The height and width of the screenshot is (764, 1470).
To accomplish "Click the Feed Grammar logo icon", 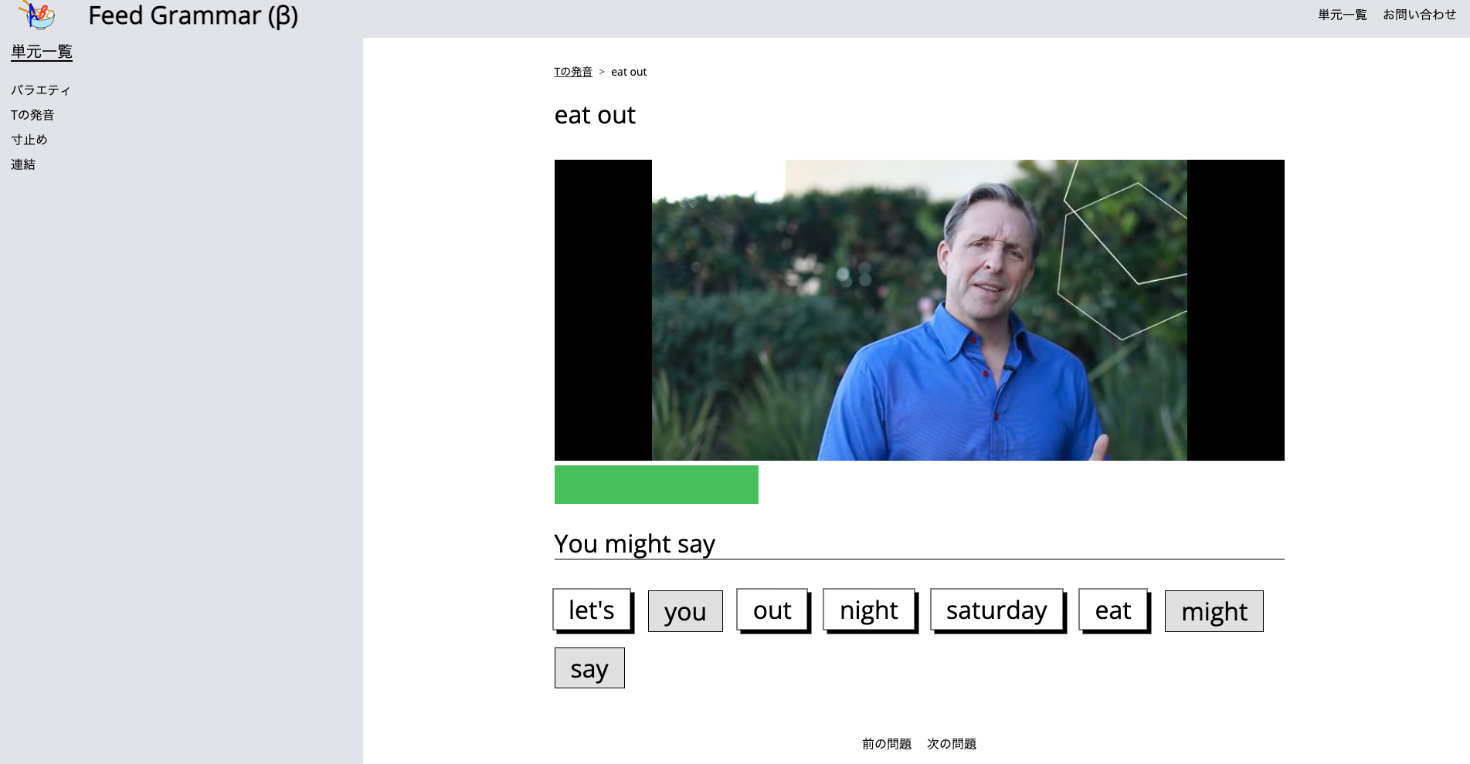I will 37,15.
